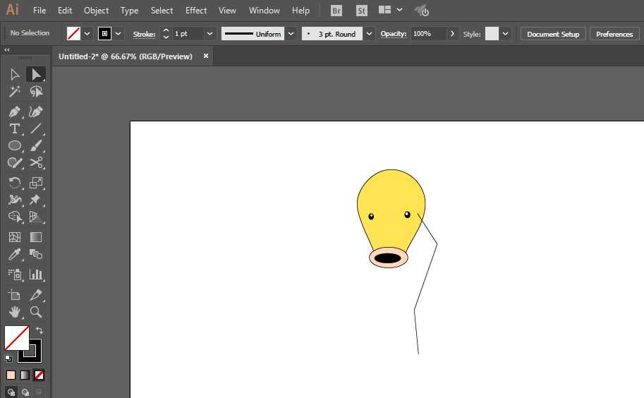Select the Eyedropper tool
The height and width of the screenshot is (398, 644).
tap(14, 255)
